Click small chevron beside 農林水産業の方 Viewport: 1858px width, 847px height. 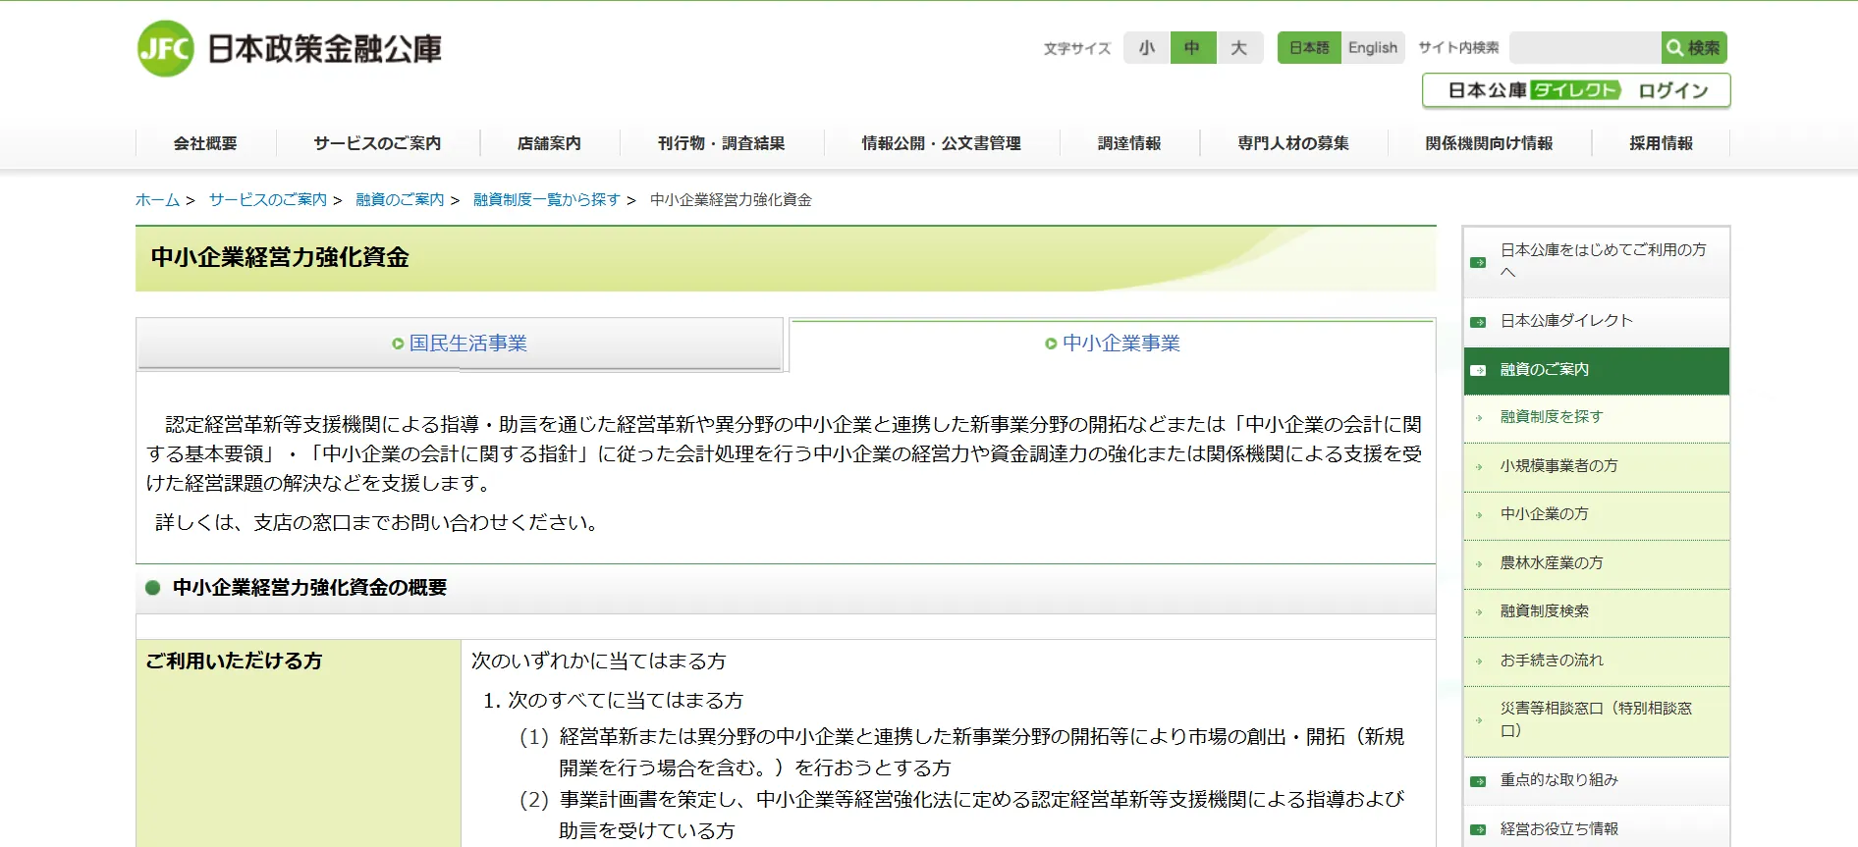point(1479,564)
